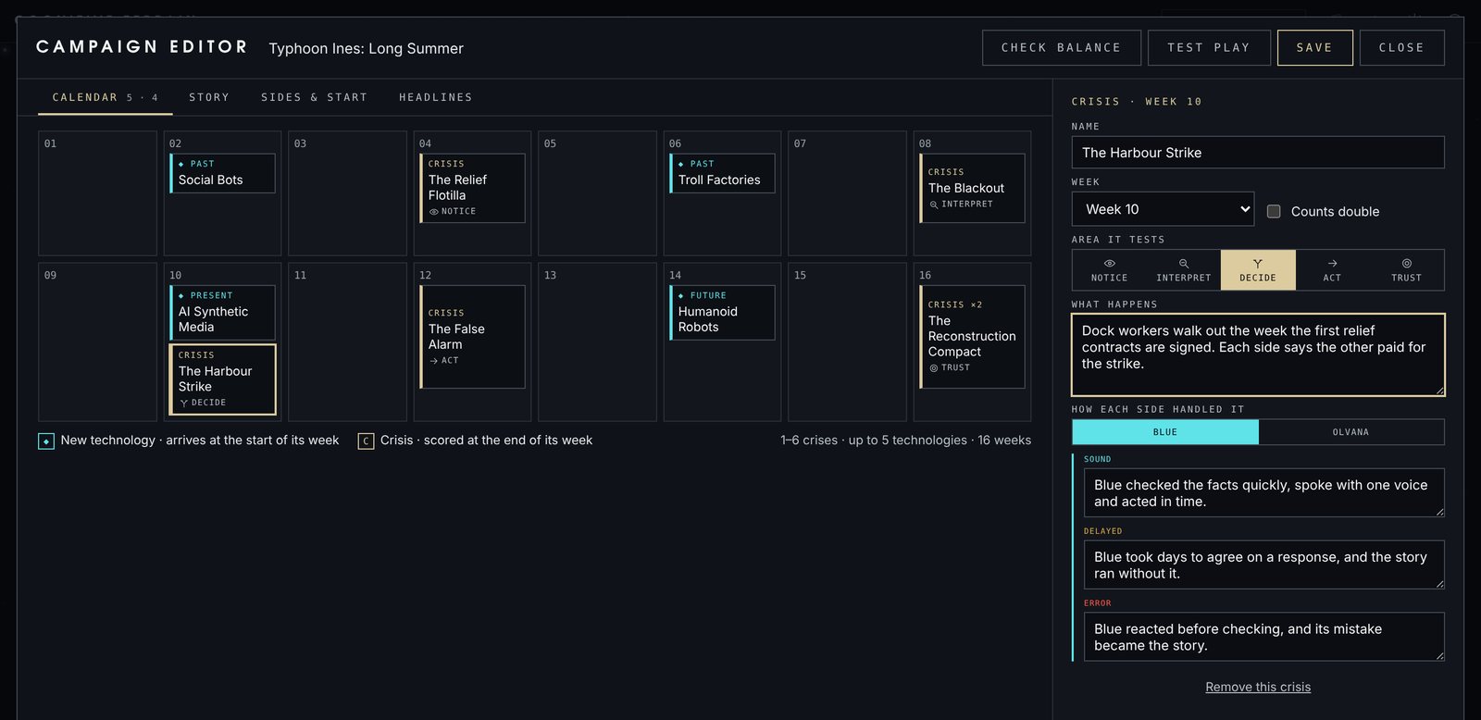1481x720 pixels.
Task: Select empty week 01 cell
Action: [x=97, y=193]
